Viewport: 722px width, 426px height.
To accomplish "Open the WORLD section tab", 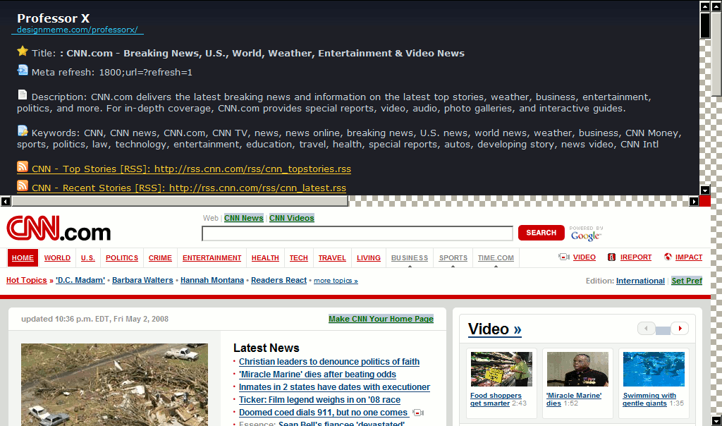I will pos(57,258).
